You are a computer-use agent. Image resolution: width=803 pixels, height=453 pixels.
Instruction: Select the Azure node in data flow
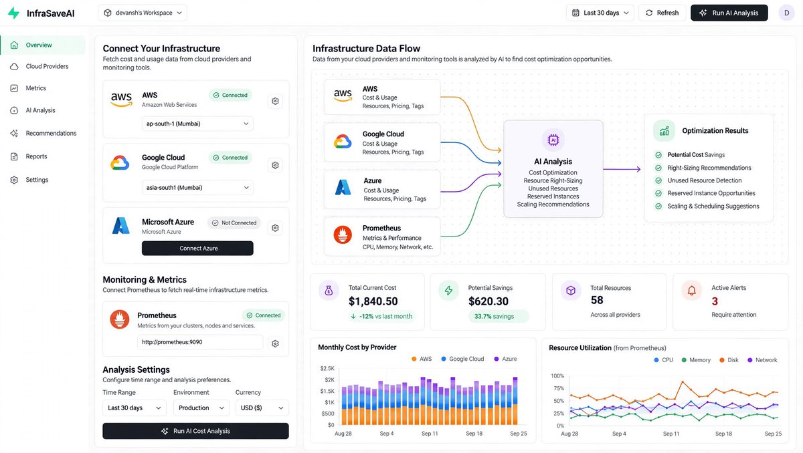point(382,190)
